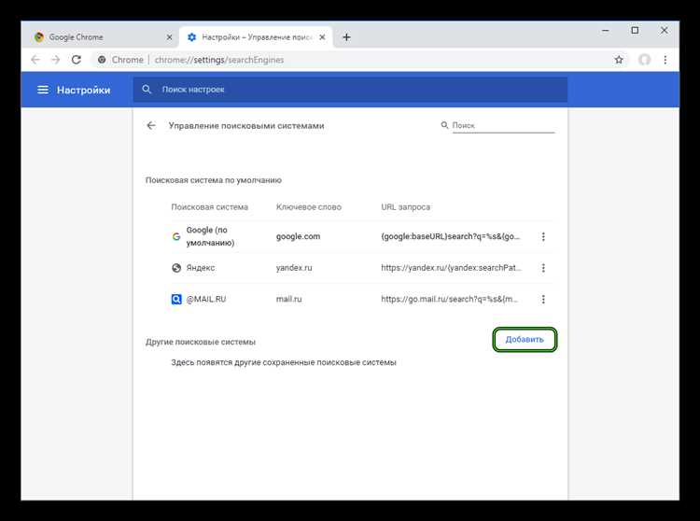
Task: Click the https://yandex.ru query URL
Action: point(452,268)
